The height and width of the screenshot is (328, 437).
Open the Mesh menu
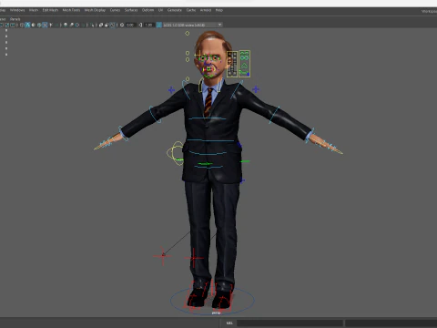34,10
